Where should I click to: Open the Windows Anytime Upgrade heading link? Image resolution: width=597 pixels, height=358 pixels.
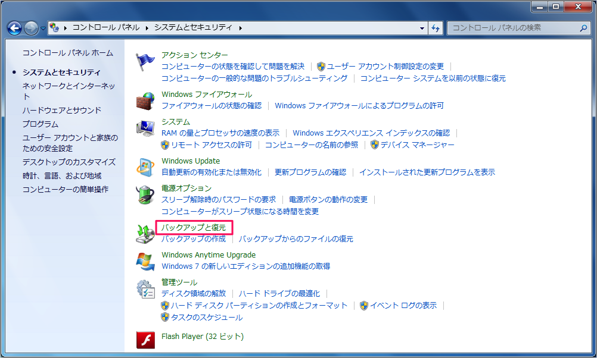tap(209, 255)
